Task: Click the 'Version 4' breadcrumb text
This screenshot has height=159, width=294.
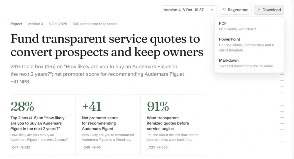Action: [35, 24]
